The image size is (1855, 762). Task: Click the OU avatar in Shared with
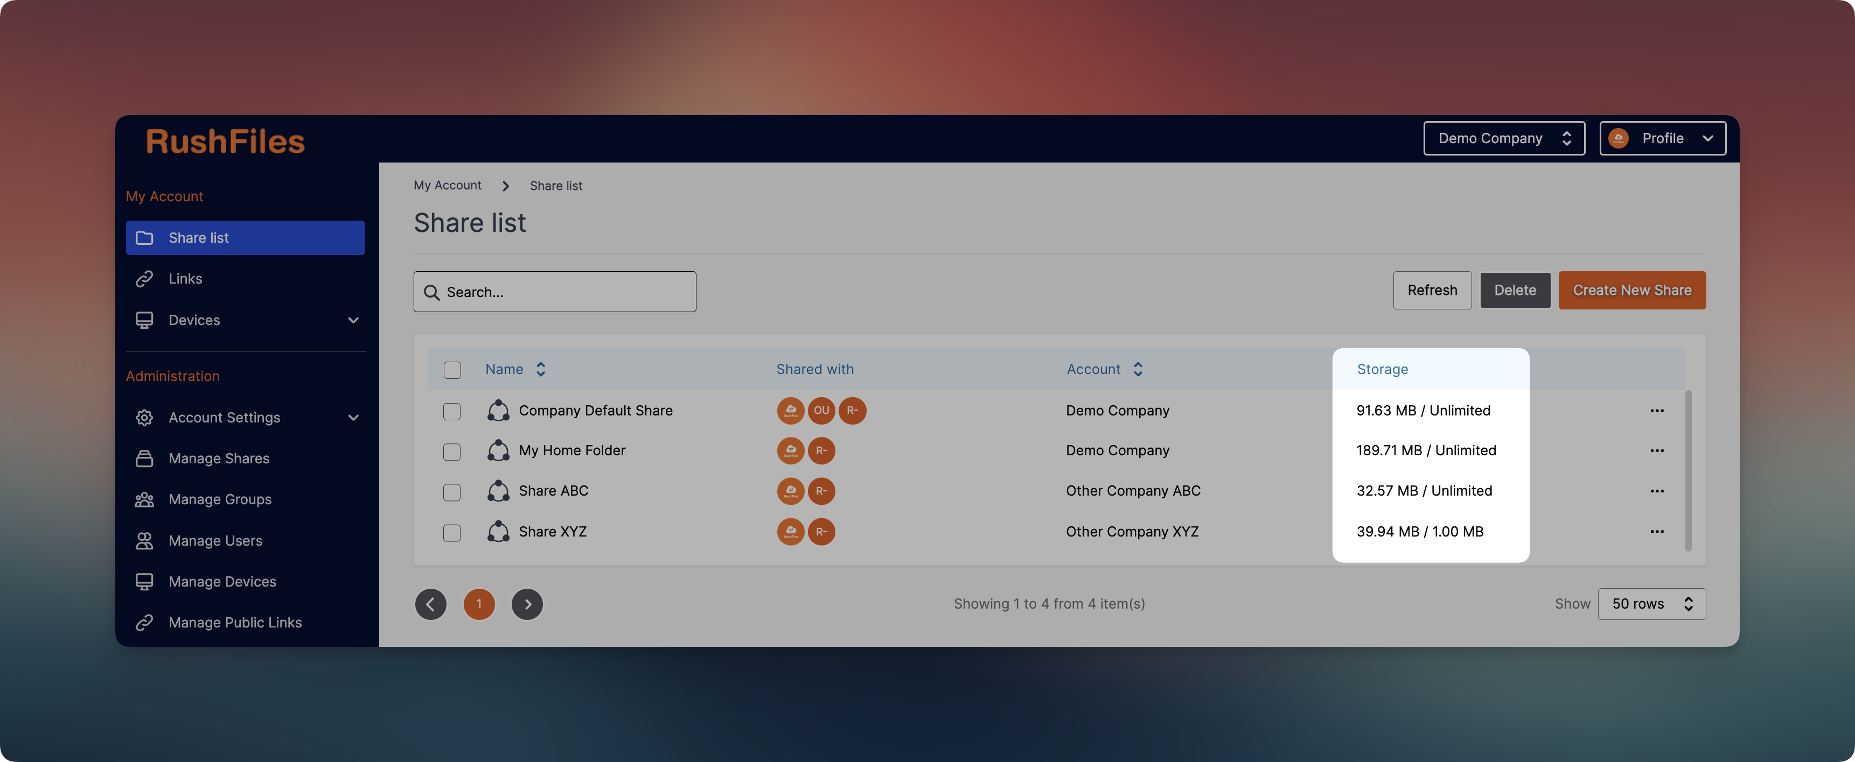tap(821, 410)
